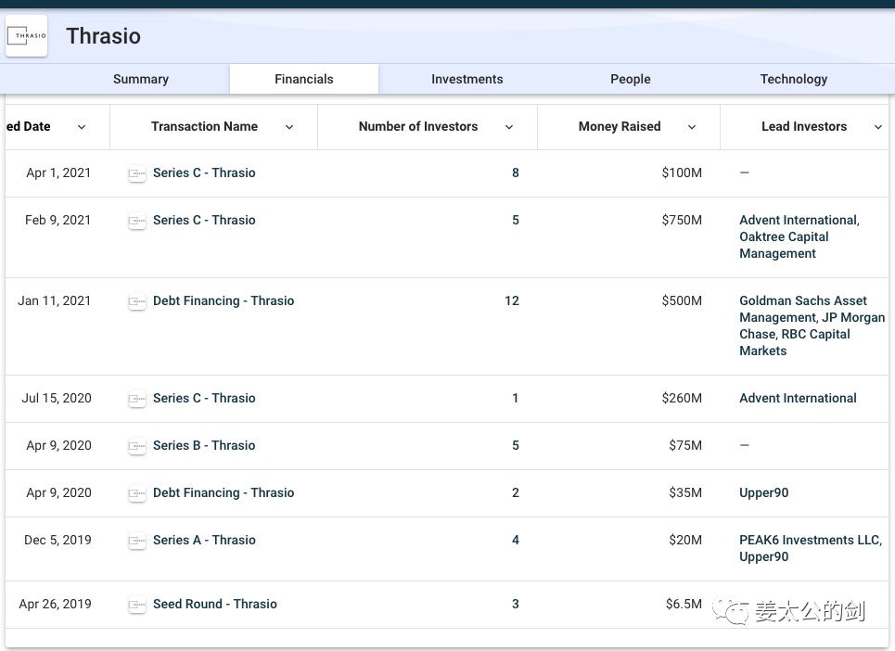Click investor count 5 in the Series B row

pyautogui.click(x=516, y=446)
